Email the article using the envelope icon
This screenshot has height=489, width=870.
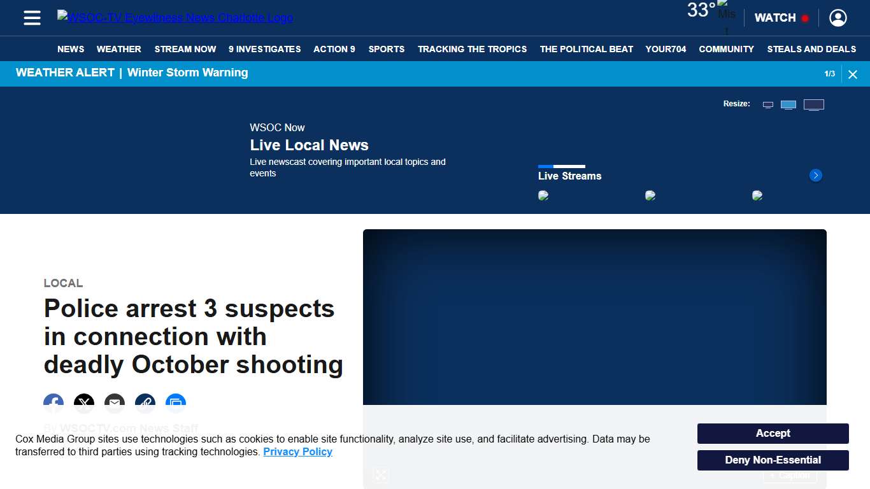[115, 404]
